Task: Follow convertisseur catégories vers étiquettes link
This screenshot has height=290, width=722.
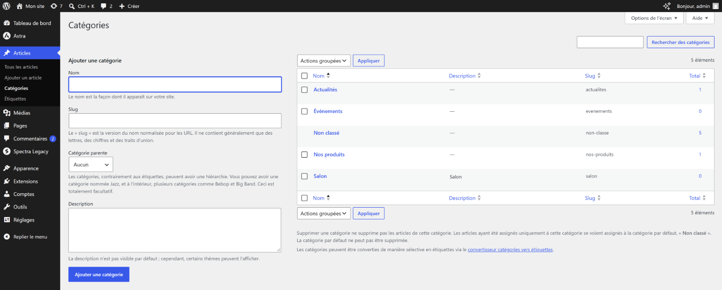Action: pos(510,250)
